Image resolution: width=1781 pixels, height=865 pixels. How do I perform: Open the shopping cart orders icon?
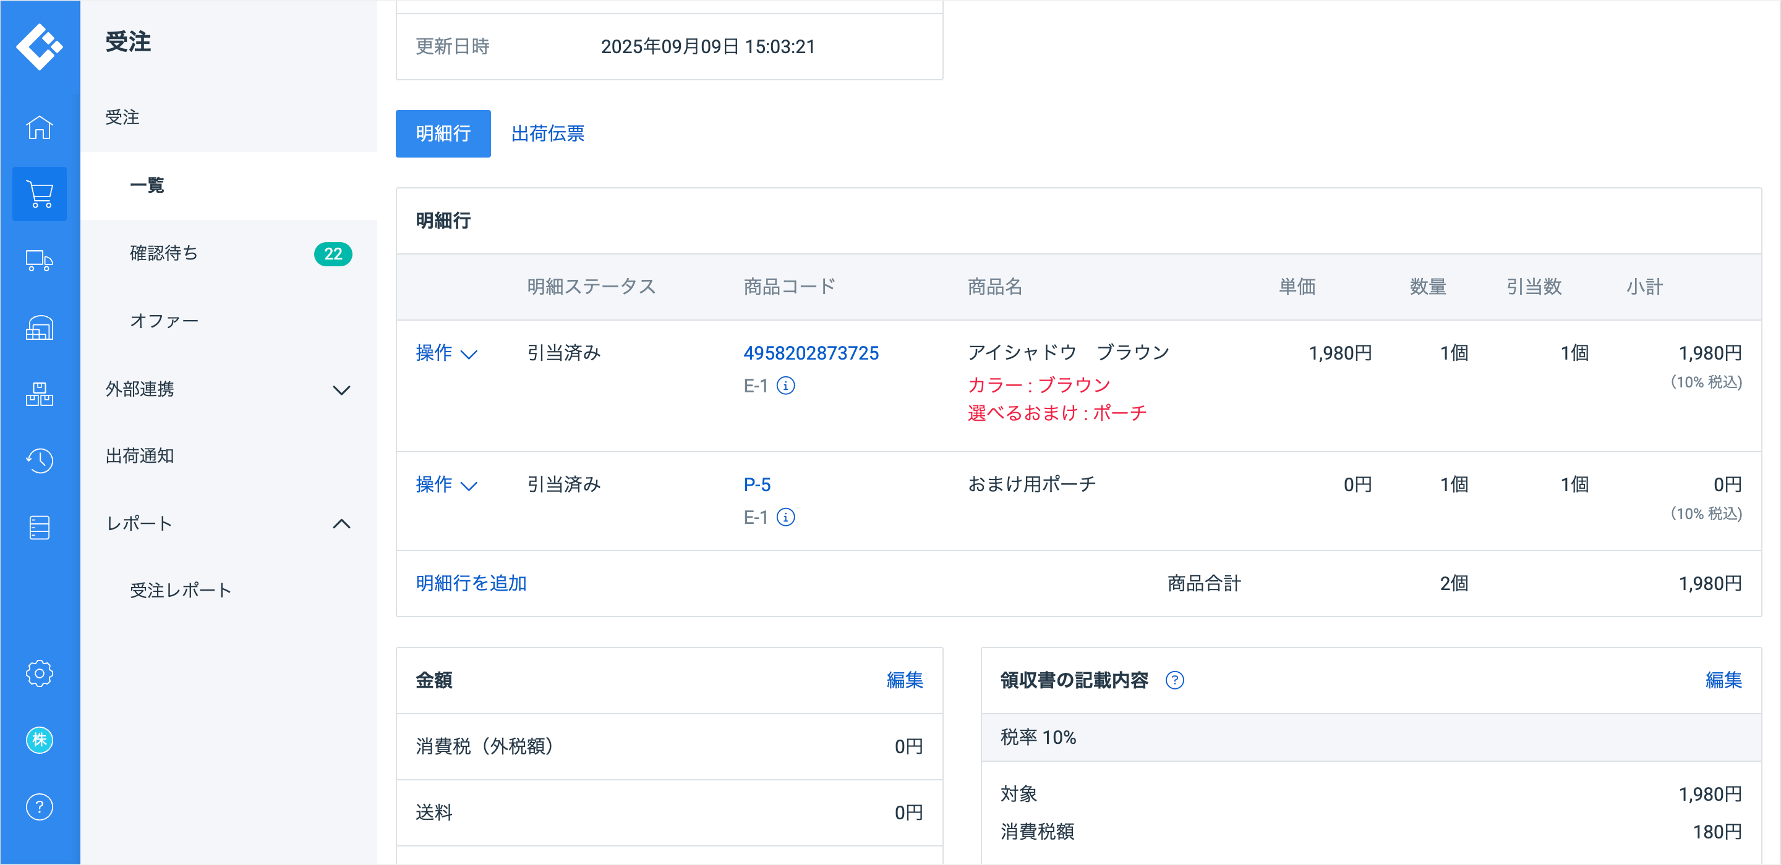(x=40, y=194)
